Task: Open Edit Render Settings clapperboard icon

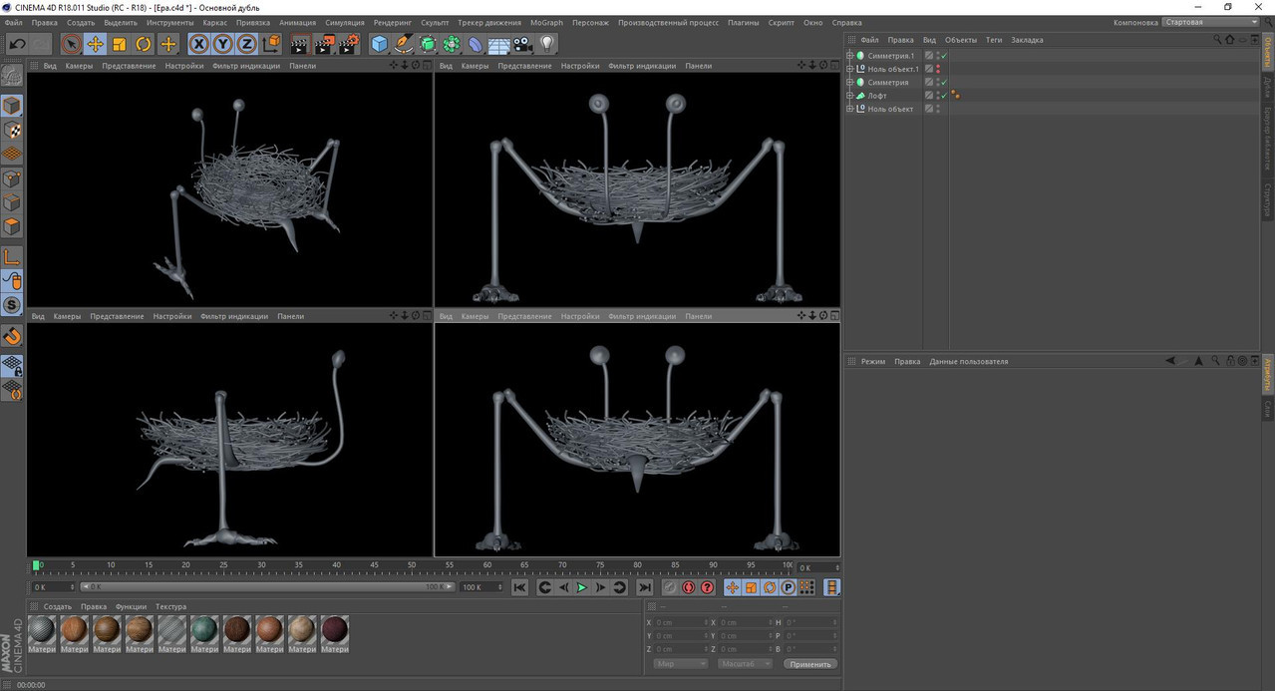Action: (349, 44)
